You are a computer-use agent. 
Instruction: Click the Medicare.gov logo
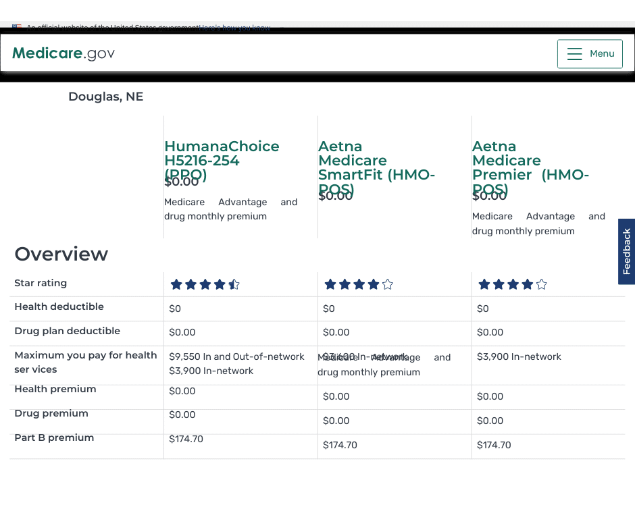63,53
